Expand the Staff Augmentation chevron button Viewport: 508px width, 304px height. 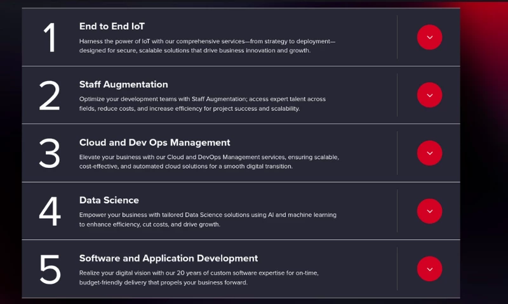pyautogui.click(x=429, y=95)
